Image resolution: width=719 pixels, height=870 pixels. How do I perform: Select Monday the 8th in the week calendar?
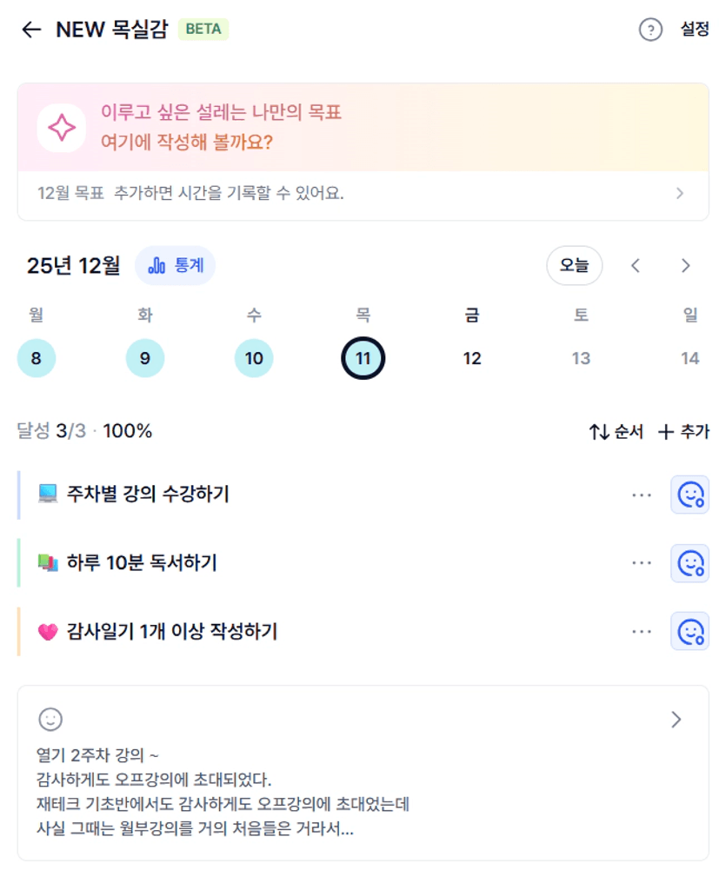tap(36, 358)
